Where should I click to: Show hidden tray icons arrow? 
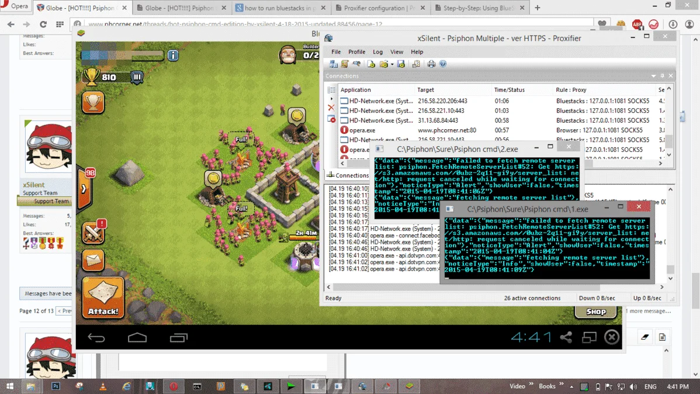(x=571, y=387)
